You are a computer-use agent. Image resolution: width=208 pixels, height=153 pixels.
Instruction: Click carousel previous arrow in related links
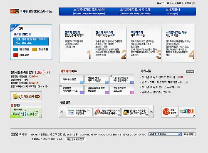pyautogui.click(x=62, y=111)
